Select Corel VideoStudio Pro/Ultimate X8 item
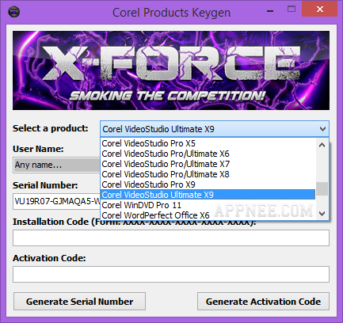Viewport: 343px width, 323px height. click(166, 174)
